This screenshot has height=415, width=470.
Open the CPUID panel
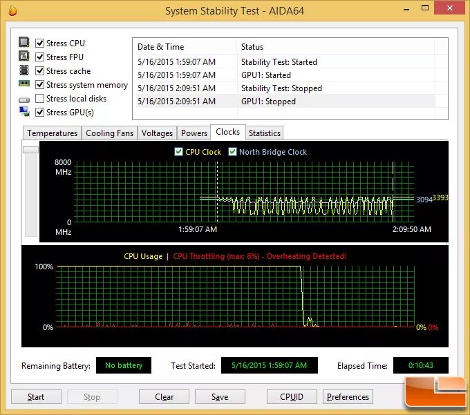coord(292,397)
